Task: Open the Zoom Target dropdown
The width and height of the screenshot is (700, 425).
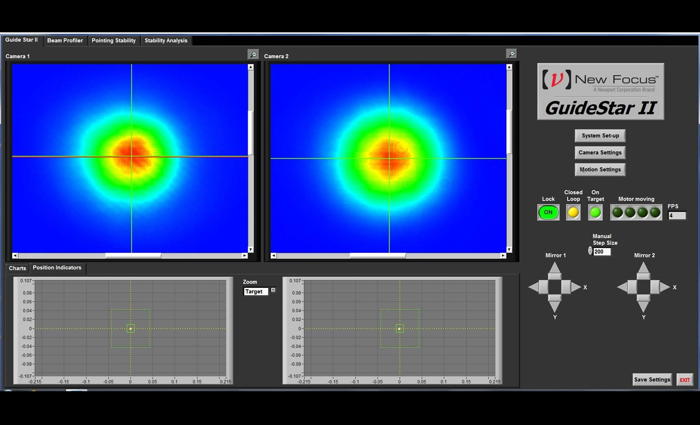Action: tap(273, 290)
